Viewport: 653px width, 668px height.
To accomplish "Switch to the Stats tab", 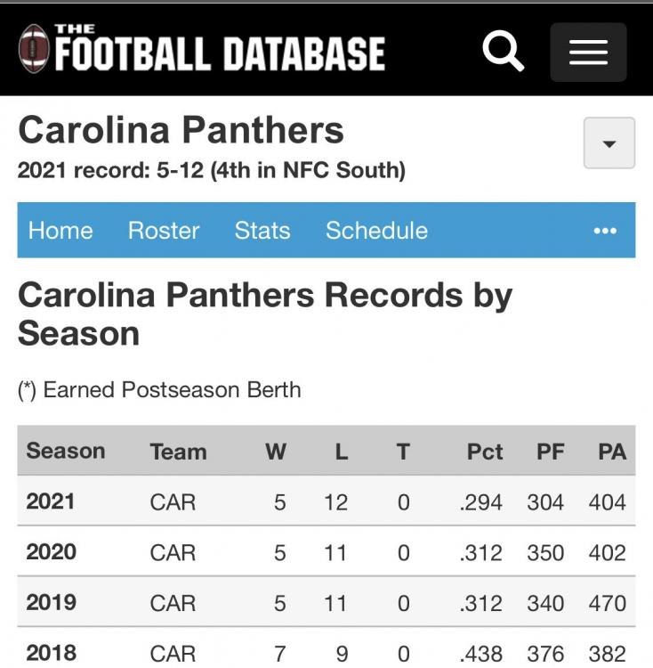I will (262, 231).
